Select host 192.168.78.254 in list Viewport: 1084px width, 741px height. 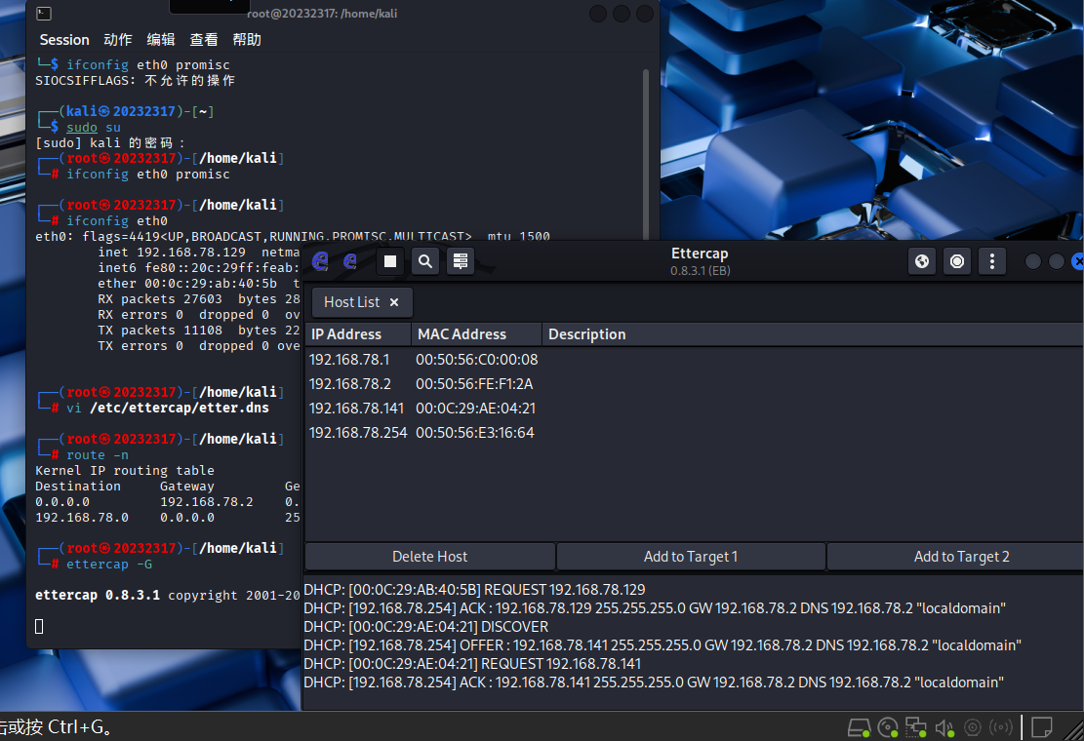point(694,433)
